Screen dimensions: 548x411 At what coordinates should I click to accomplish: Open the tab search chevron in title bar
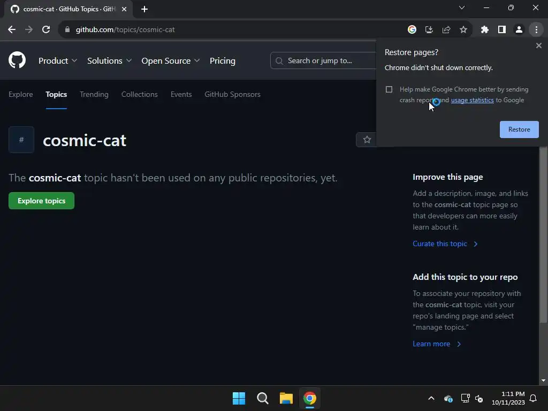coord(462,7)
